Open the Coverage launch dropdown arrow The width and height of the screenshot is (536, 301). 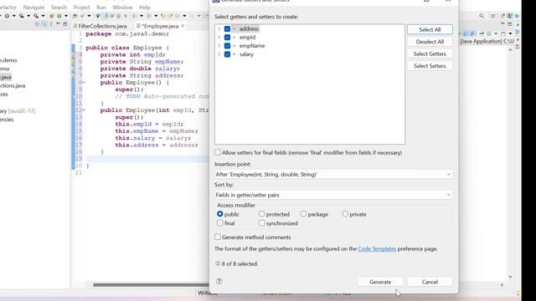click(28, 16)
